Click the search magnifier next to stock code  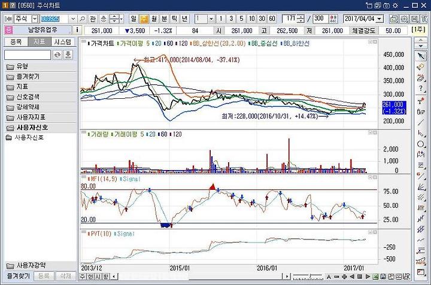(x=82, y=19)
